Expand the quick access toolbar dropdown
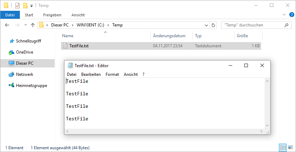 [x=31, y=6]
